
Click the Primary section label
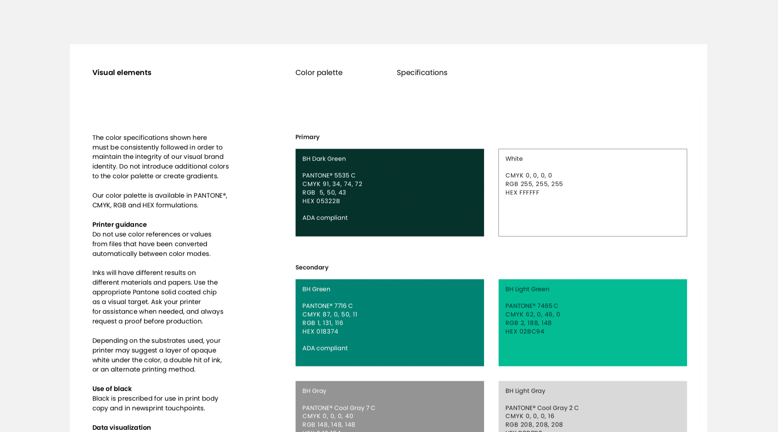(307, 137)
